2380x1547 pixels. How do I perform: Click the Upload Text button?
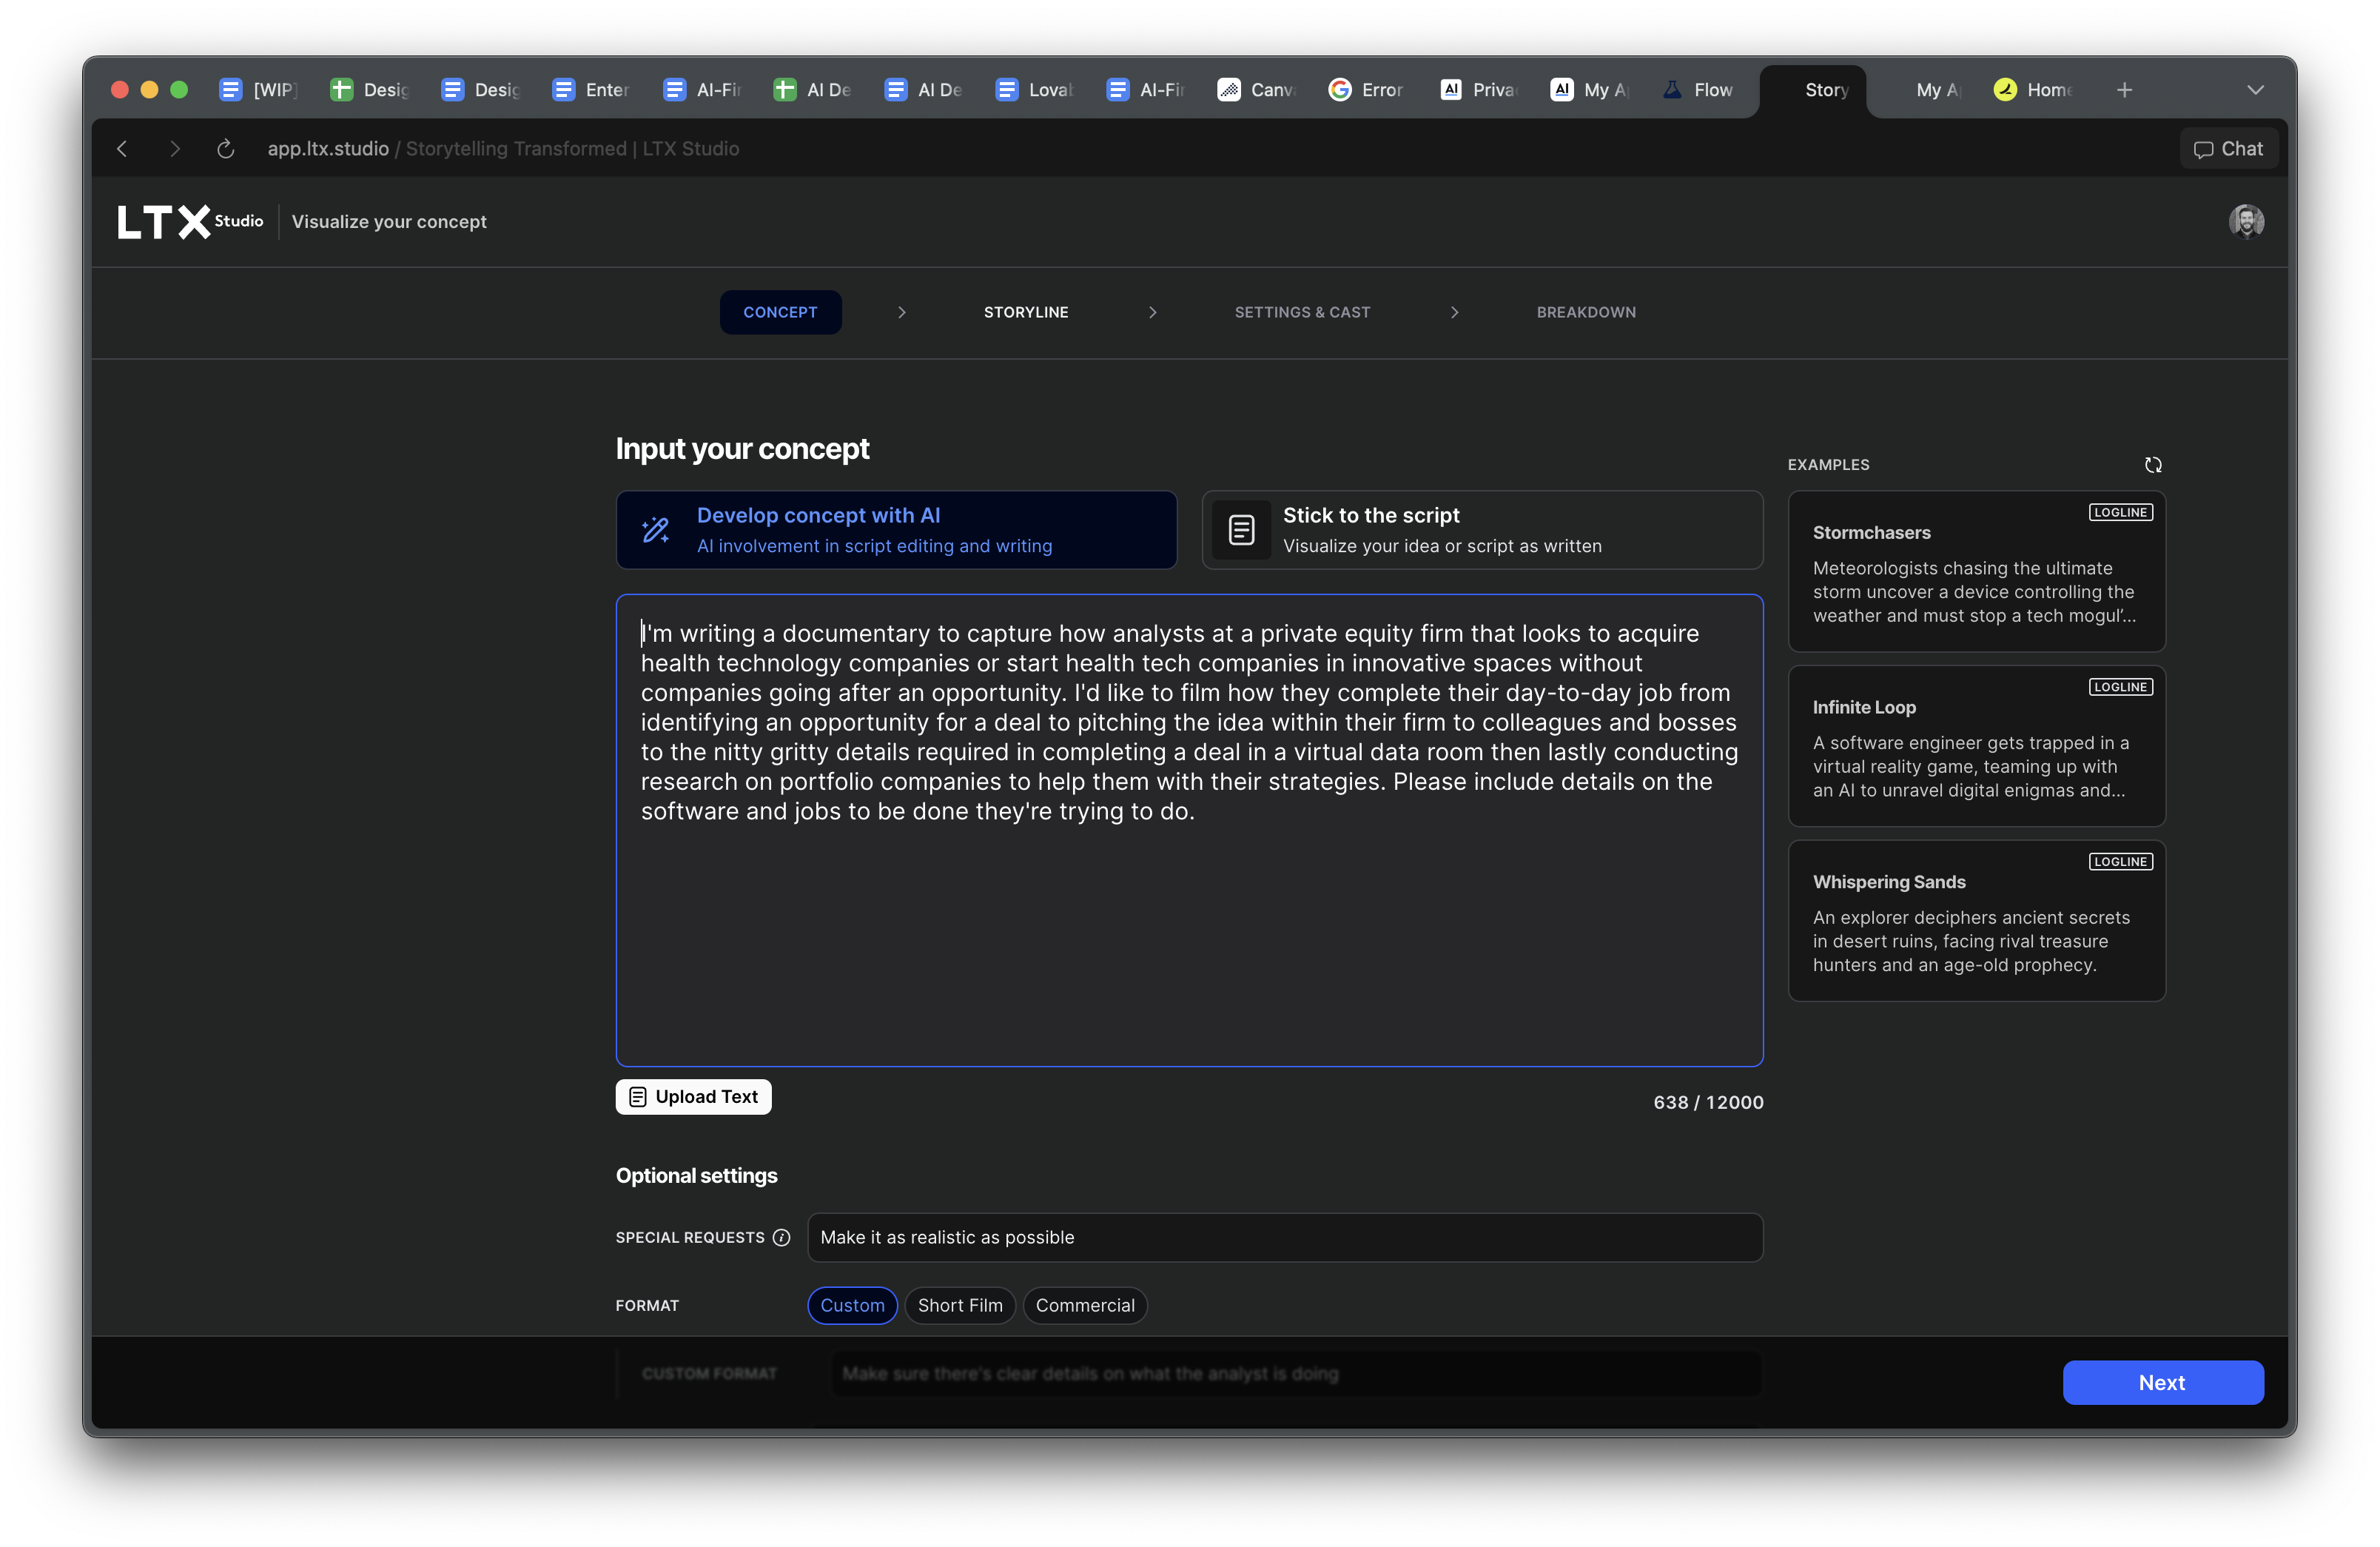(693, 1096)
